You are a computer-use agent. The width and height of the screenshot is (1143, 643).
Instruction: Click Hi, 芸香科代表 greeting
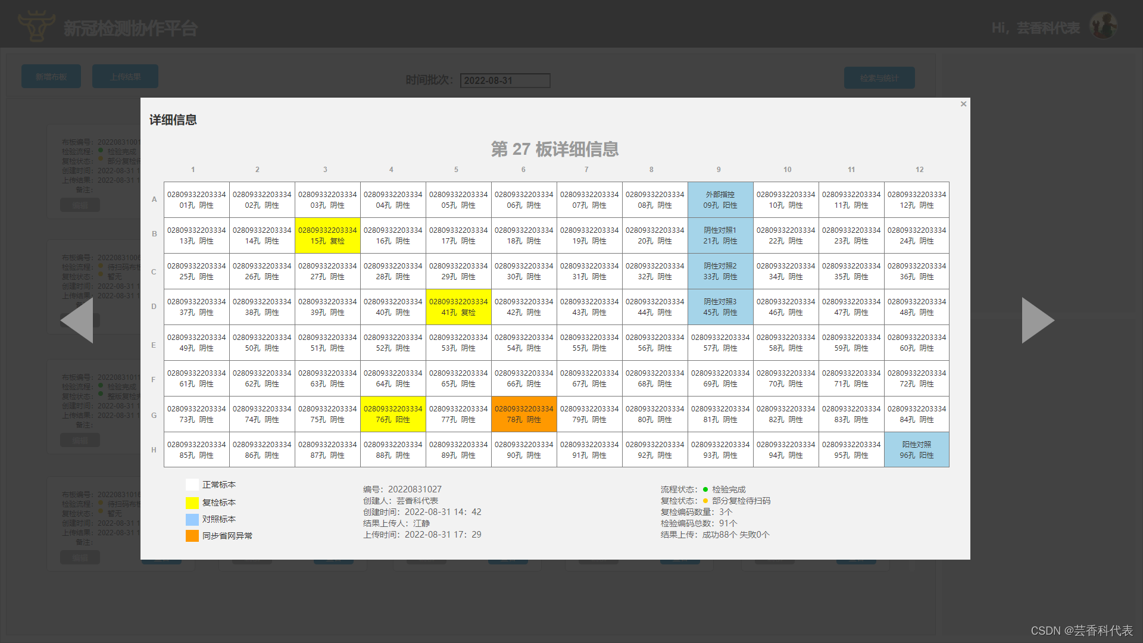point(1035,28)
